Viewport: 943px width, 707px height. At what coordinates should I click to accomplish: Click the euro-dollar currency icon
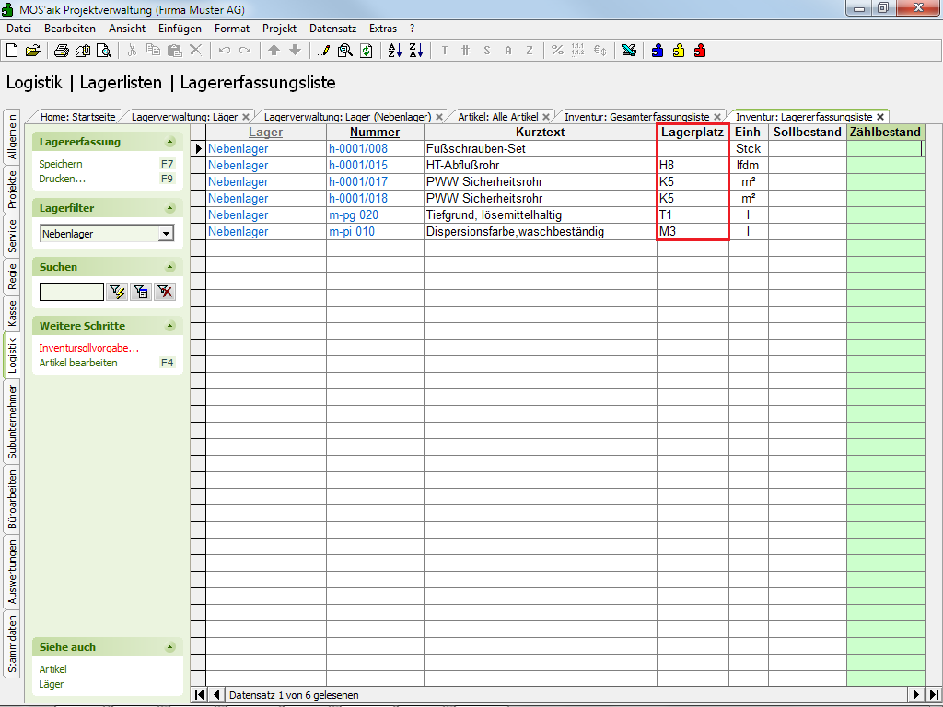click(600, 51)
